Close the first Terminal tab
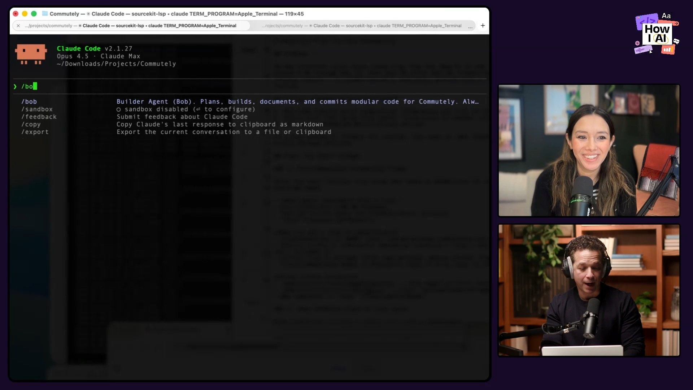 pyautogui.click(x=18, y=26)
